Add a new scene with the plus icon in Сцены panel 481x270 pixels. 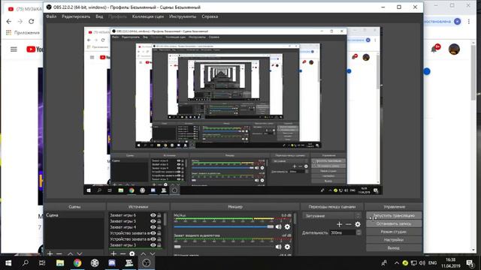coord(50,253)
